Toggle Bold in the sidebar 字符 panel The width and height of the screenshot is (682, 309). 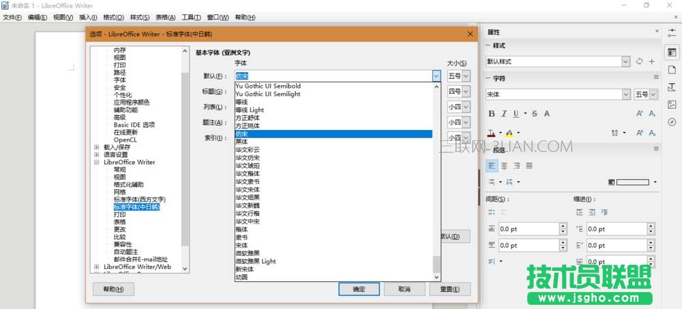(492, 114)
